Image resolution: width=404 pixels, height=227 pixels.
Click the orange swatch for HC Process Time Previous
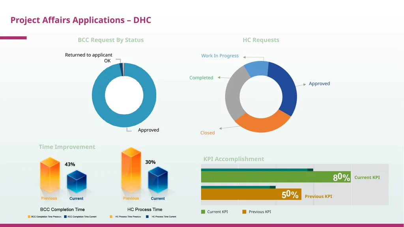click(111, 217)
